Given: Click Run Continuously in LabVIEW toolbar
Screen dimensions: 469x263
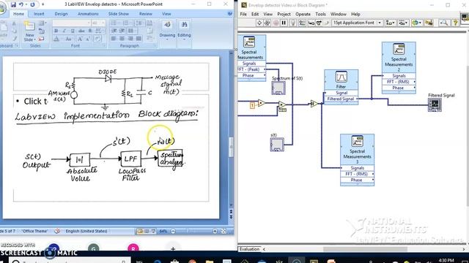Looking at the screenshot, I should click(267, 23).
